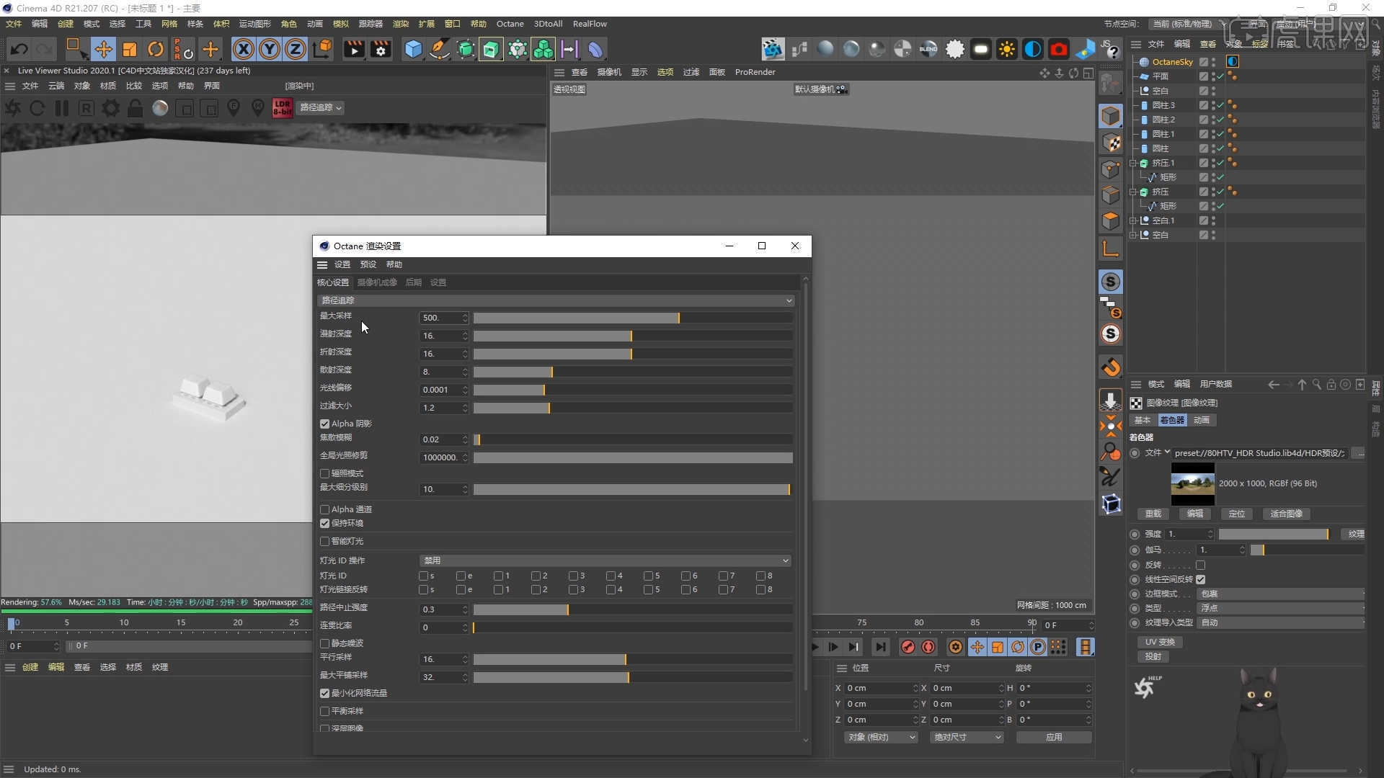Check light ID 3 in 灯光 ID row
This screenshot has height=778, width=1384.
[573, 576]
